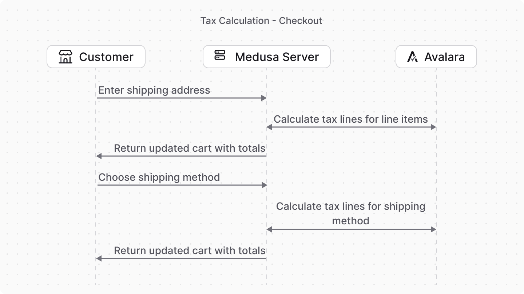This screenshot has height=294, width=524.
Task: Click Avalara-side arrowhead of the line items tax arrow
Action: pos(433,127)
